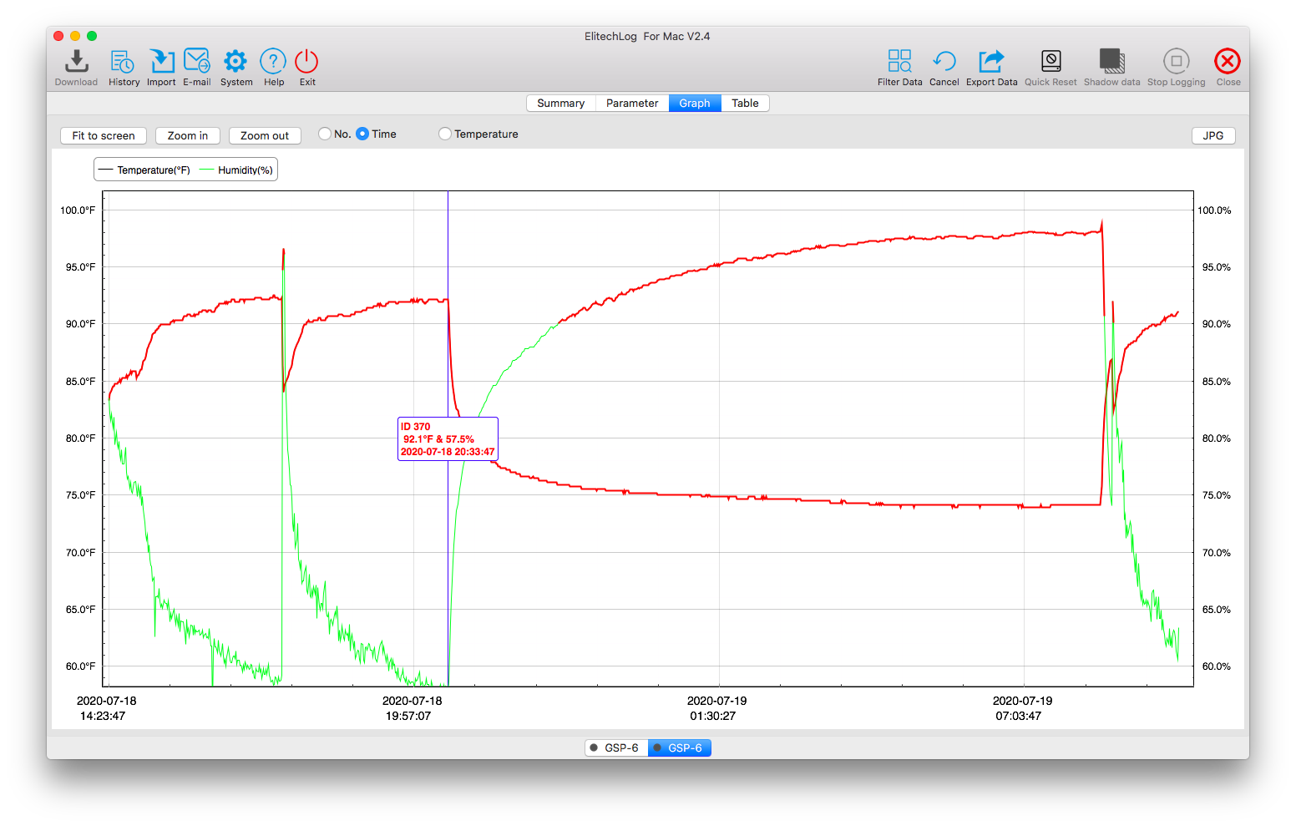Click the E-mail envelope icon

197,62
